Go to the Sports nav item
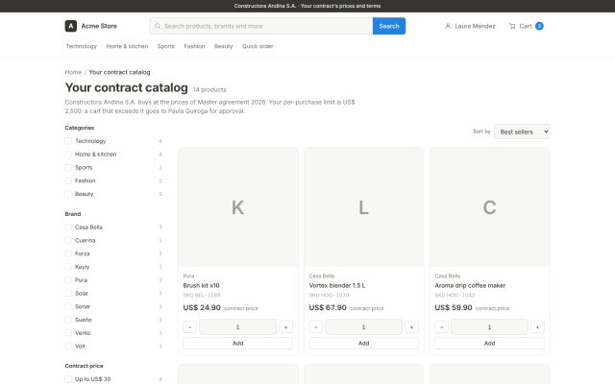615x384 pixels. point(166,46)
